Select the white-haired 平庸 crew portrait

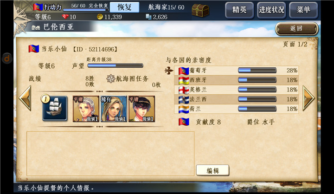click(x=86, y=109)
